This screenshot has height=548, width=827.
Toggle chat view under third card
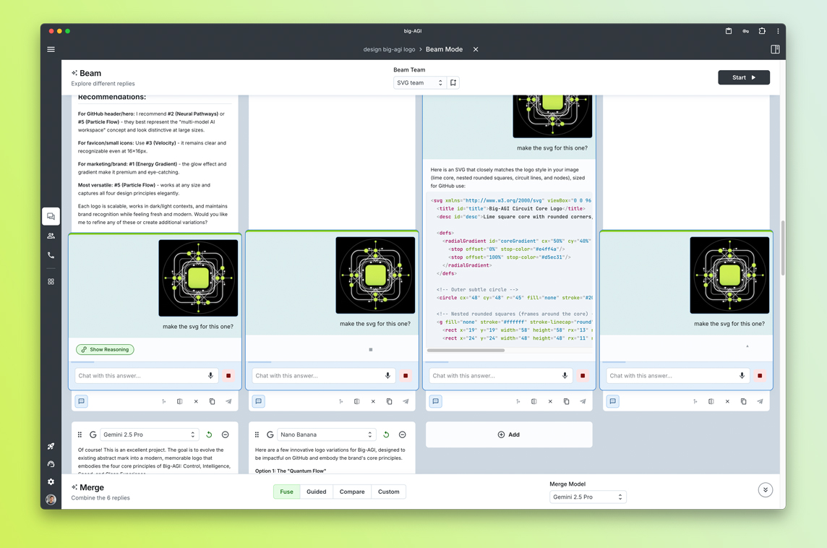click(436, 401)
